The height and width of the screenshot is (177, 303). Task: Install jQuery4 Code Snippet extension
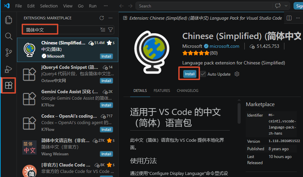pyautogui.click(x=106, y=81)
